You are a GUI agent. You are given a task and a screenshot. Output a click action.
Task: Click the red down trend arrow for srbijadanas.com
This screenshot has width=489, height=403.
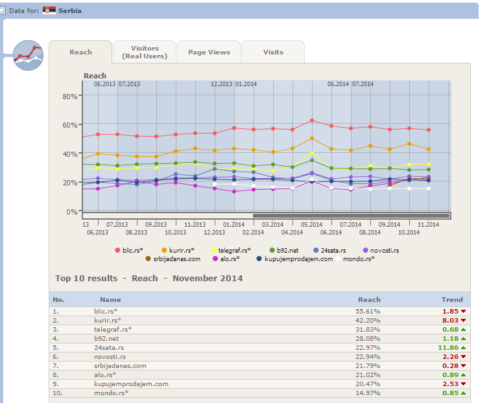tap(464, 365)
